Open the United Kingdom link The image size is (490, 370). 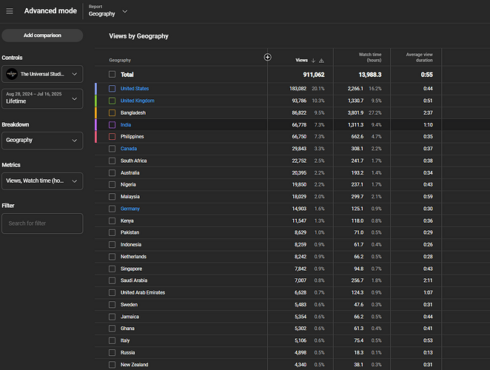point(138,101)
